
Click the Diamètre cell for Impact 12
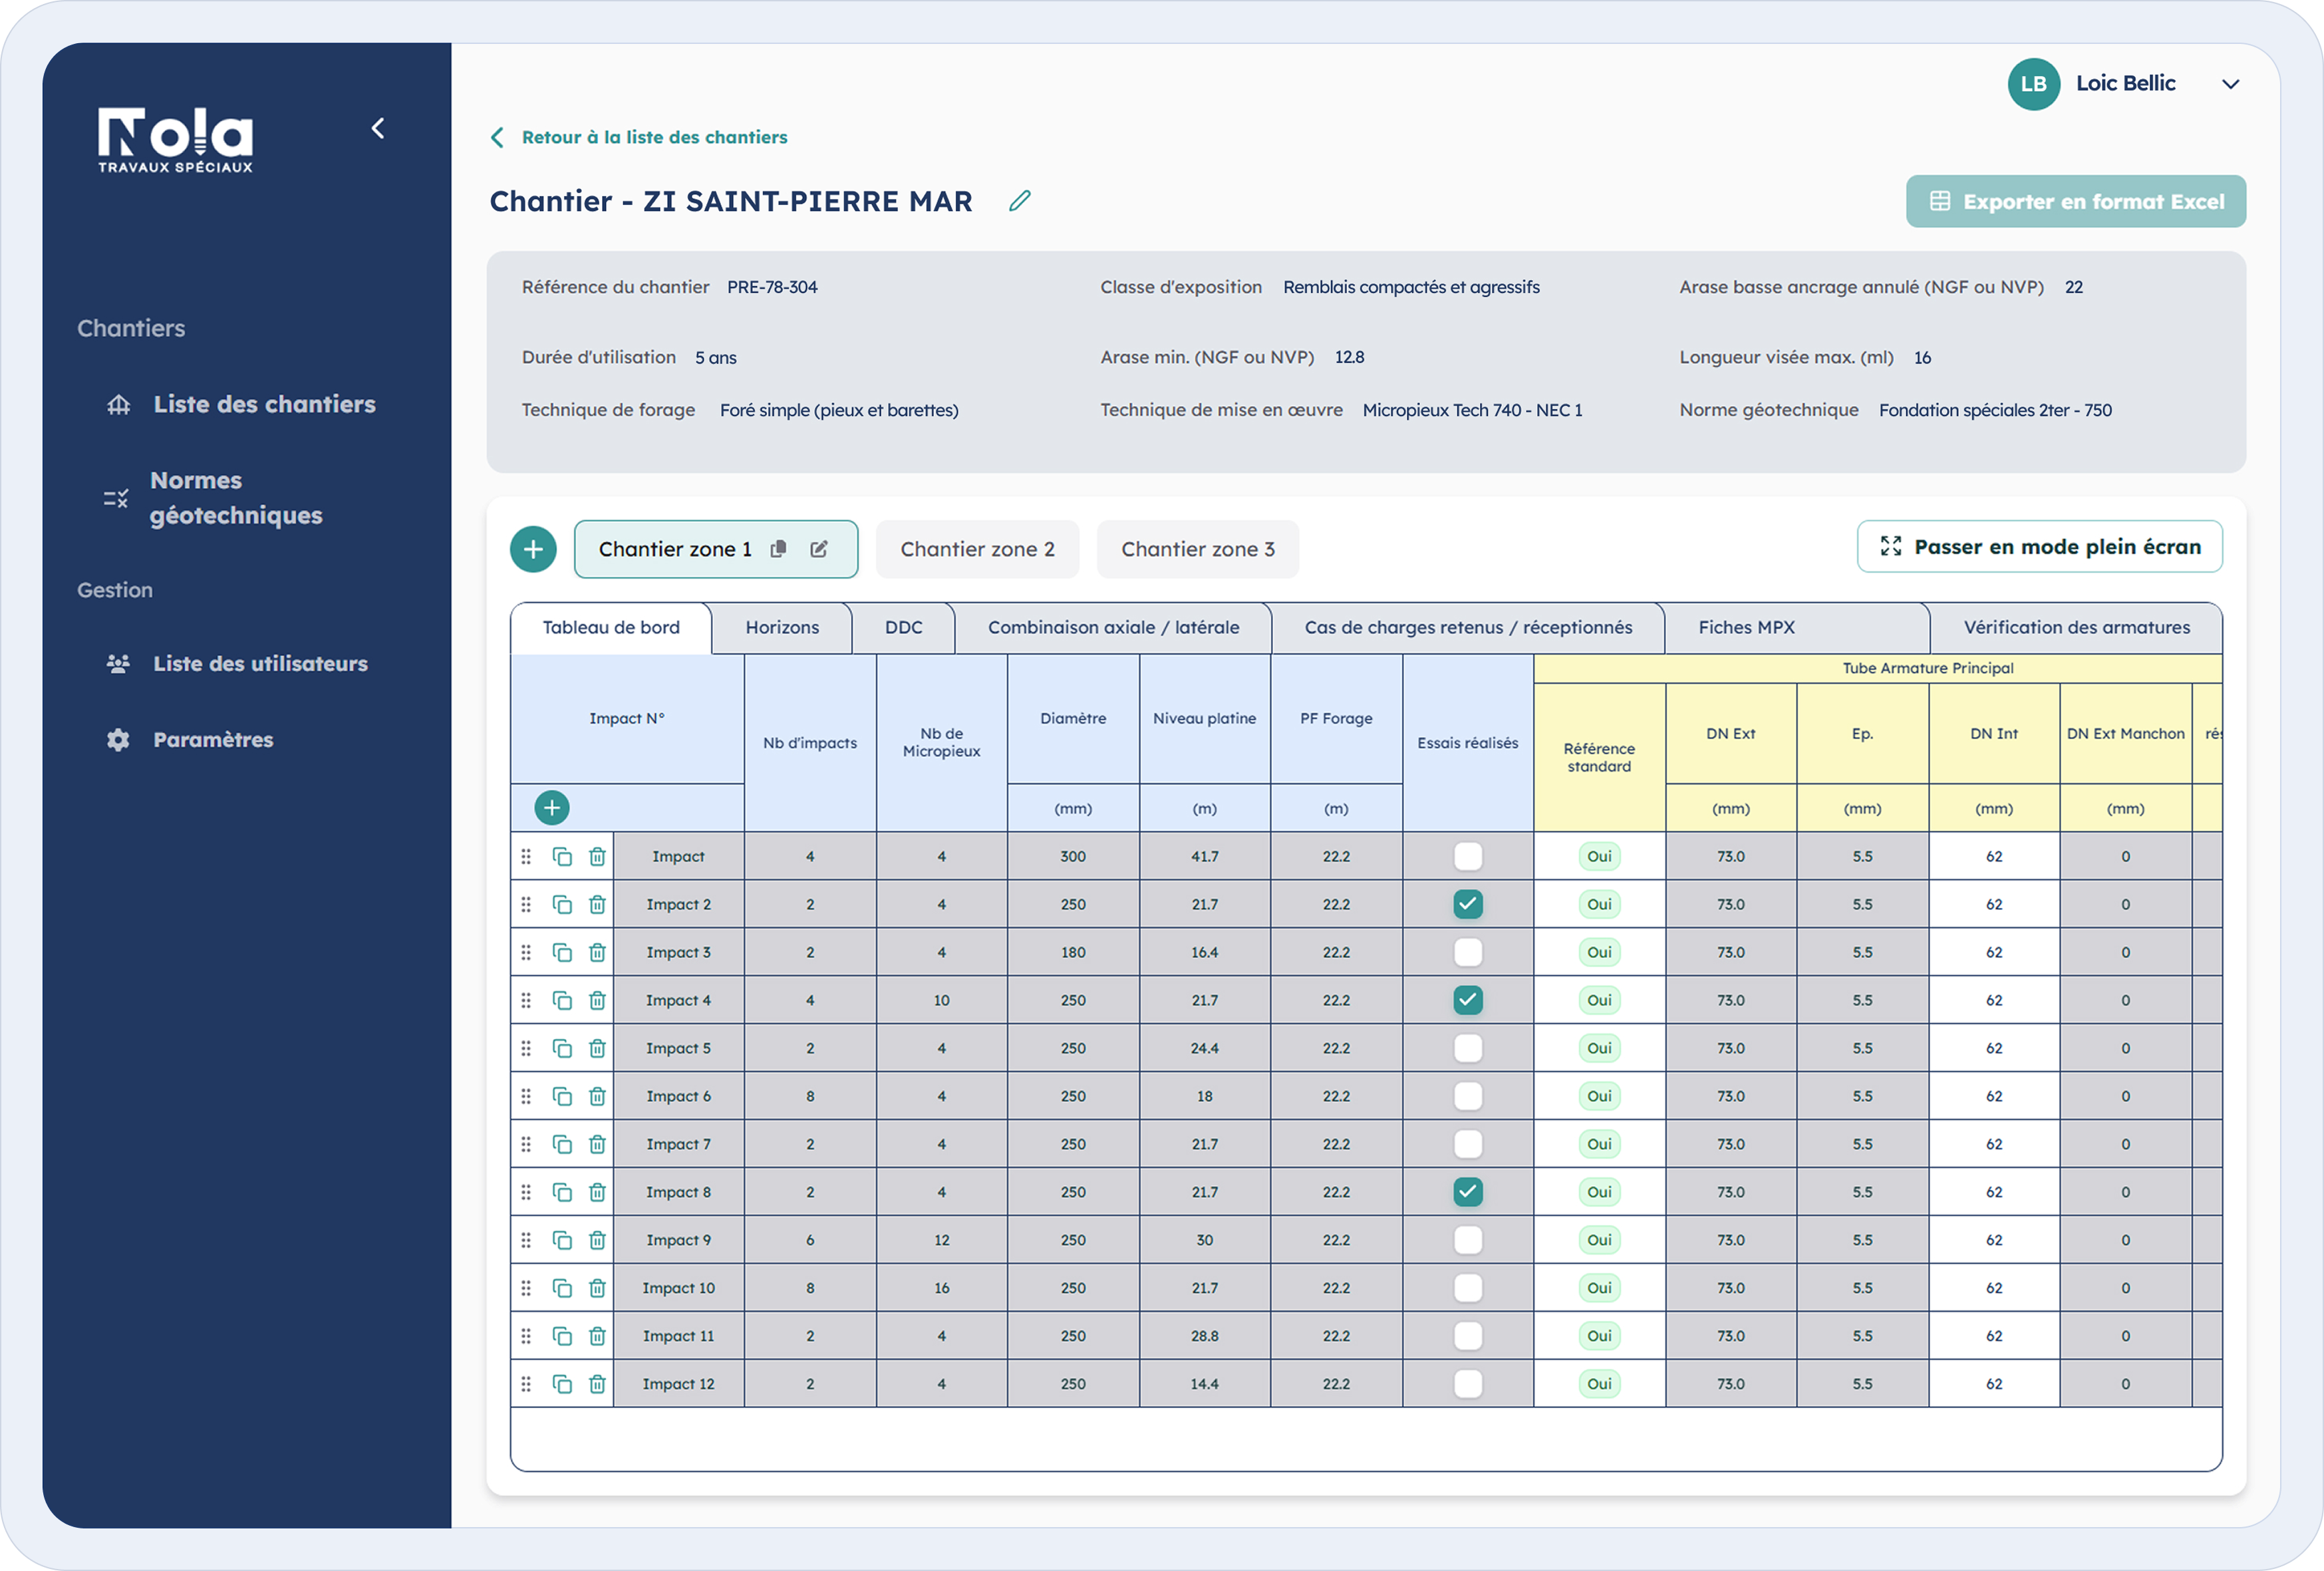1073,1384
